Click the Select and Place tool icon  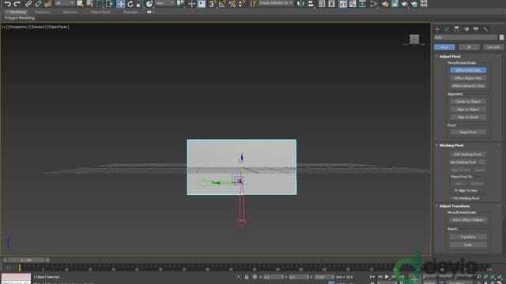(149, 3)
